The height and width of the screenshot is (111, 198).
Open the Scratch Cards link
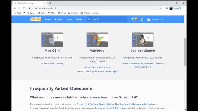tap(114, 108)
